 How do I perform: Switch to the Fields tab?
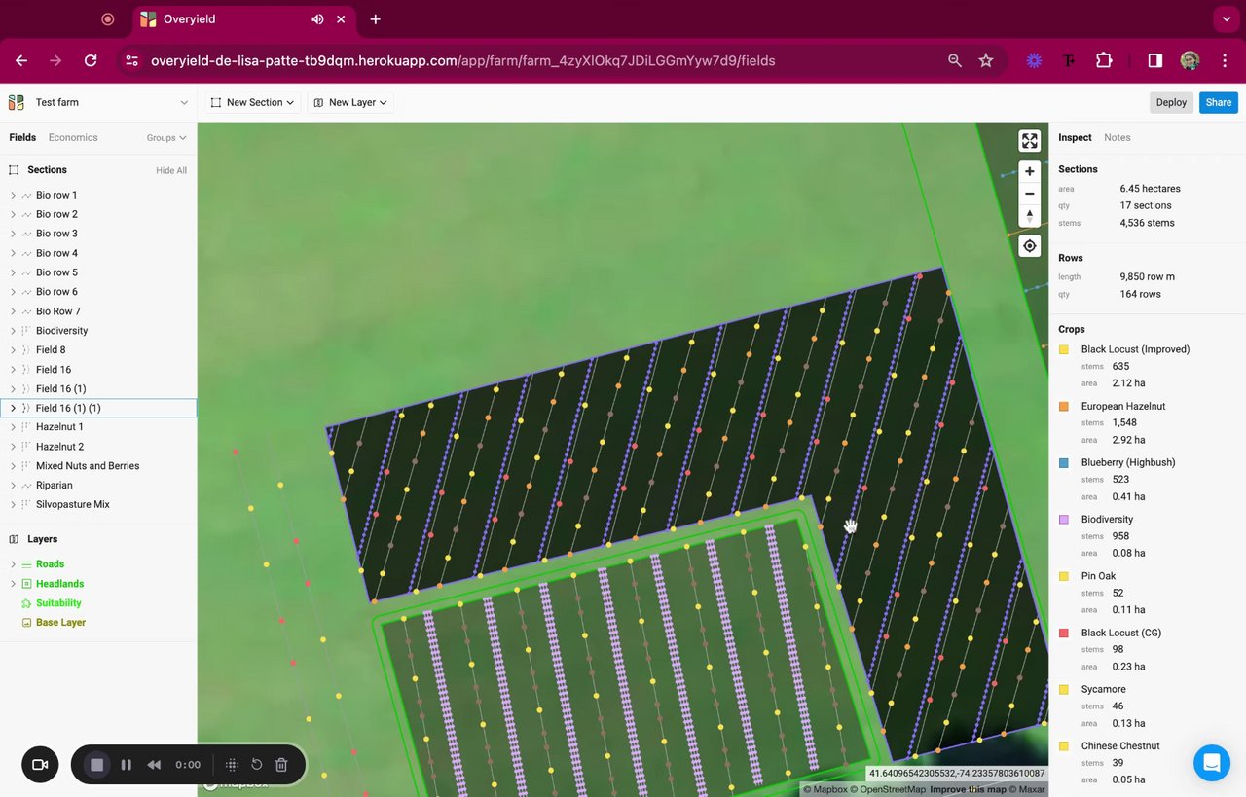click(22, 138)
